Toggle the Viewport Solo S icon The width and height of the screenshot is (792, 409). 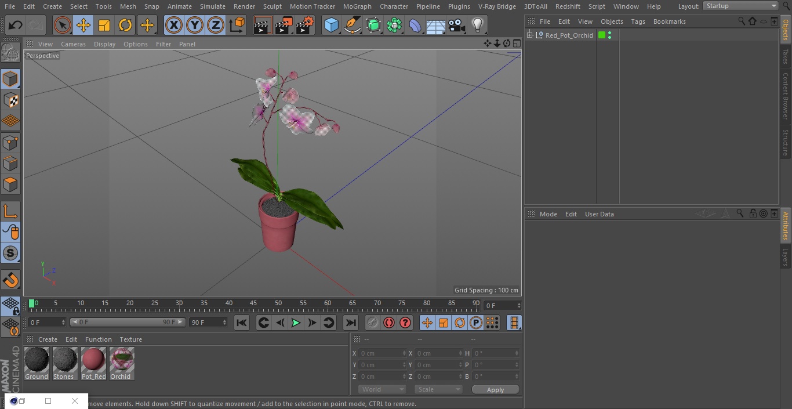click(10, 253)
